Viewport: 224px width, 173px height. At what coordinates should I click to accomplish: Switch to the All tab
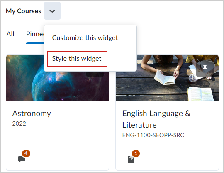[x=10, y=34]
